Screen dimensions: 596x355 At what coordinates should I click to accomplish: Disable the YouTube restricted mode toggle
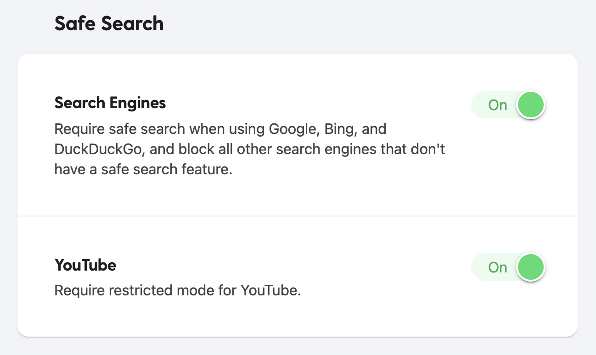[508, 267]
